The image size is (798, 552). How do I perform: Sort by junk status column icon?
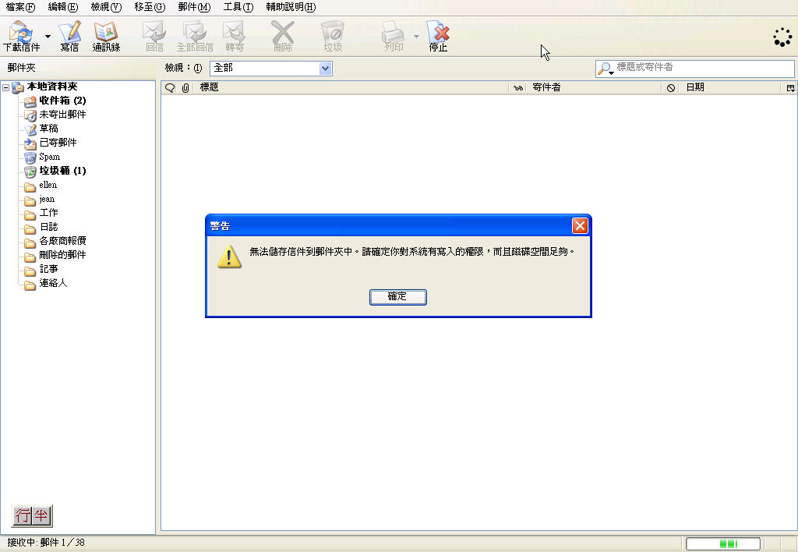click(x=671, y=87)
